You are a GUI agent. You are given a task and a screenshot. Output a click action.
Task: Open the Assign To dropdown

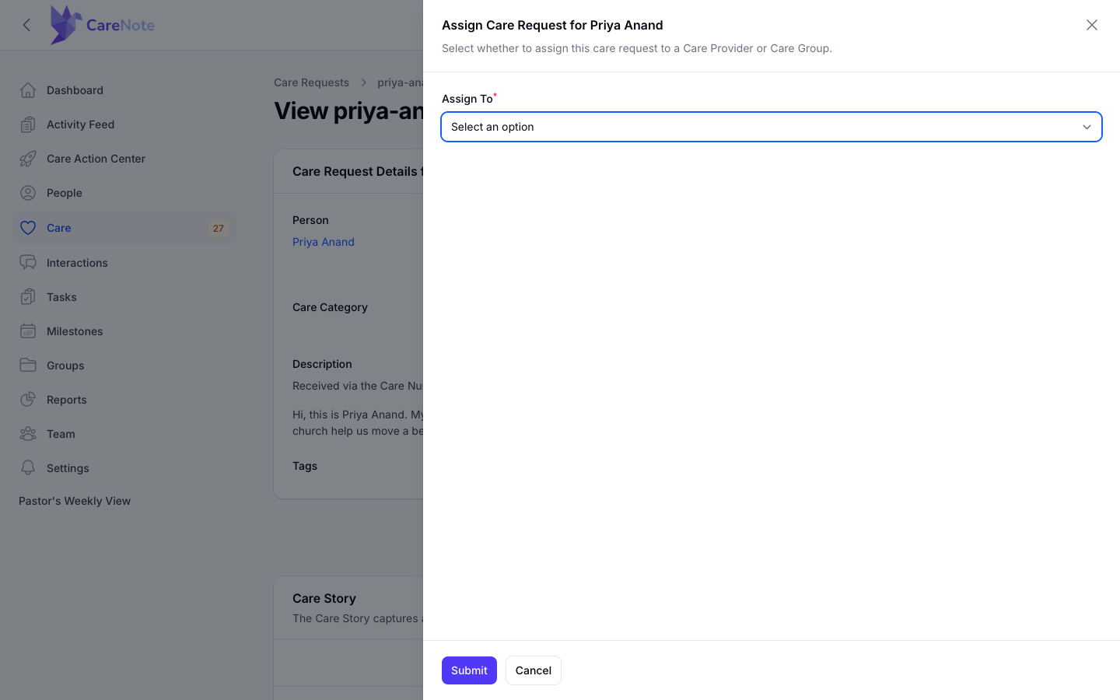click(772, 127)
